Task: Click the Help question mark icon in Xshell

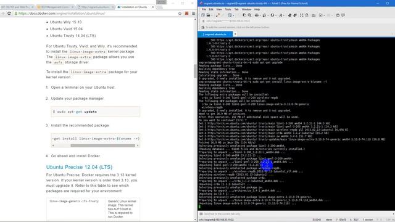Action: tap(338, 15)
